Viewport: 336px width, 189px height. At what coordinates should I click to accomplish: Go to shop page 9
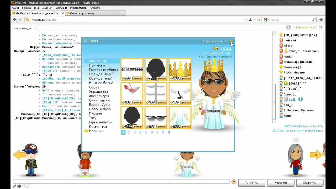click(169, 132)
